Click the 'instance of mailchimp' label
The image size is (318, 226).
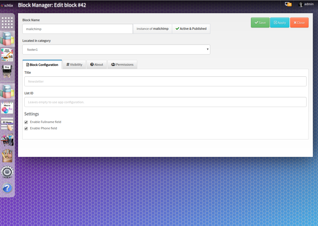(152, 29)
